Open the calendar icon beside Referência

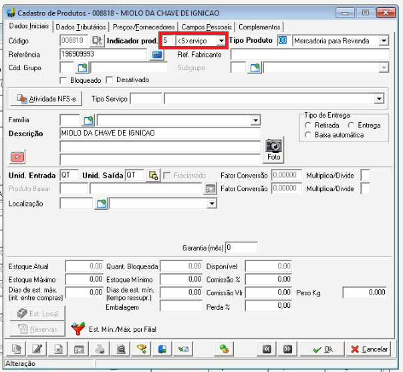(157, 55)
